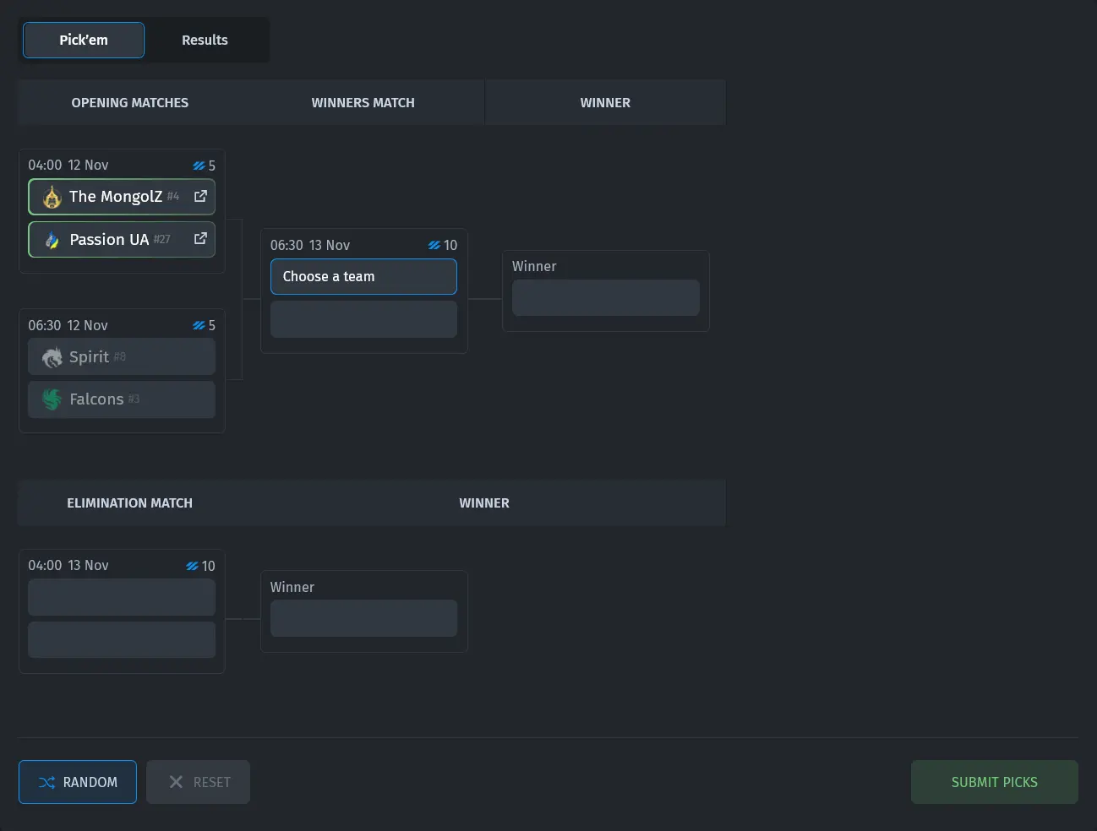Pick The MongolZ as match winner
Screen dimensions: 1097x831
click(x=116, y=197)
